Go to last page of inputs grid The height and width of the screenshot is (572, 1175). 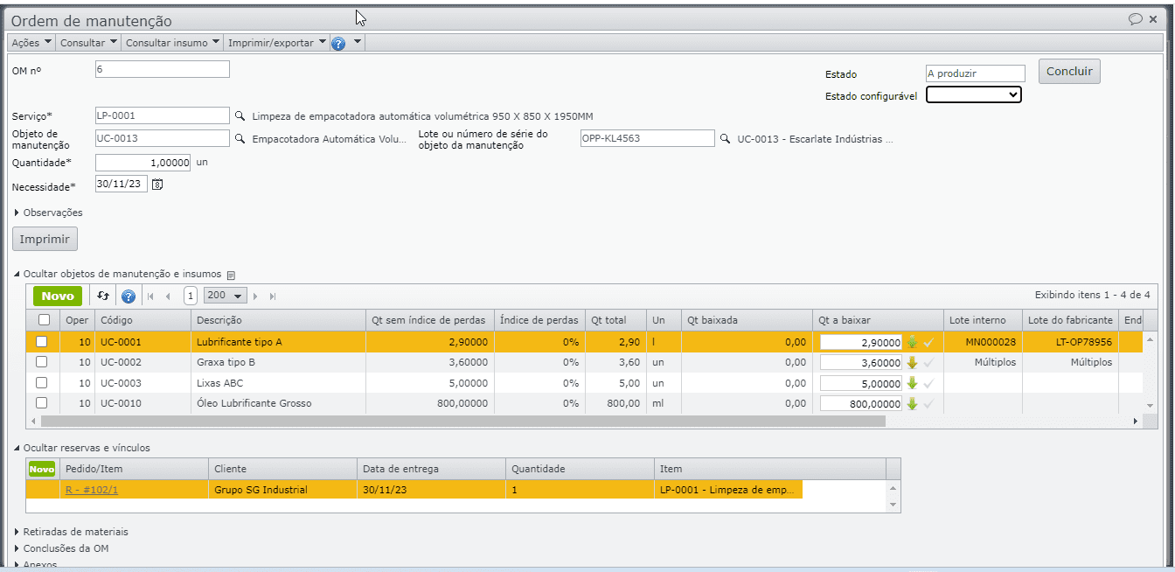click(x=273, y=296)
